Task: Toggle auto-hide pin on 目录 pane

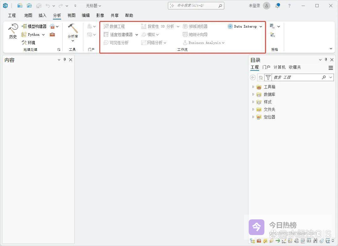Action: pyautogui.click(x=326, y=60)
